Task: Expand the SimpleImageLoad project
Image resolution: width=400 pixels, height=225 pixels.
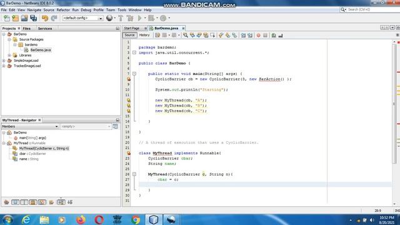Action: 4,61
